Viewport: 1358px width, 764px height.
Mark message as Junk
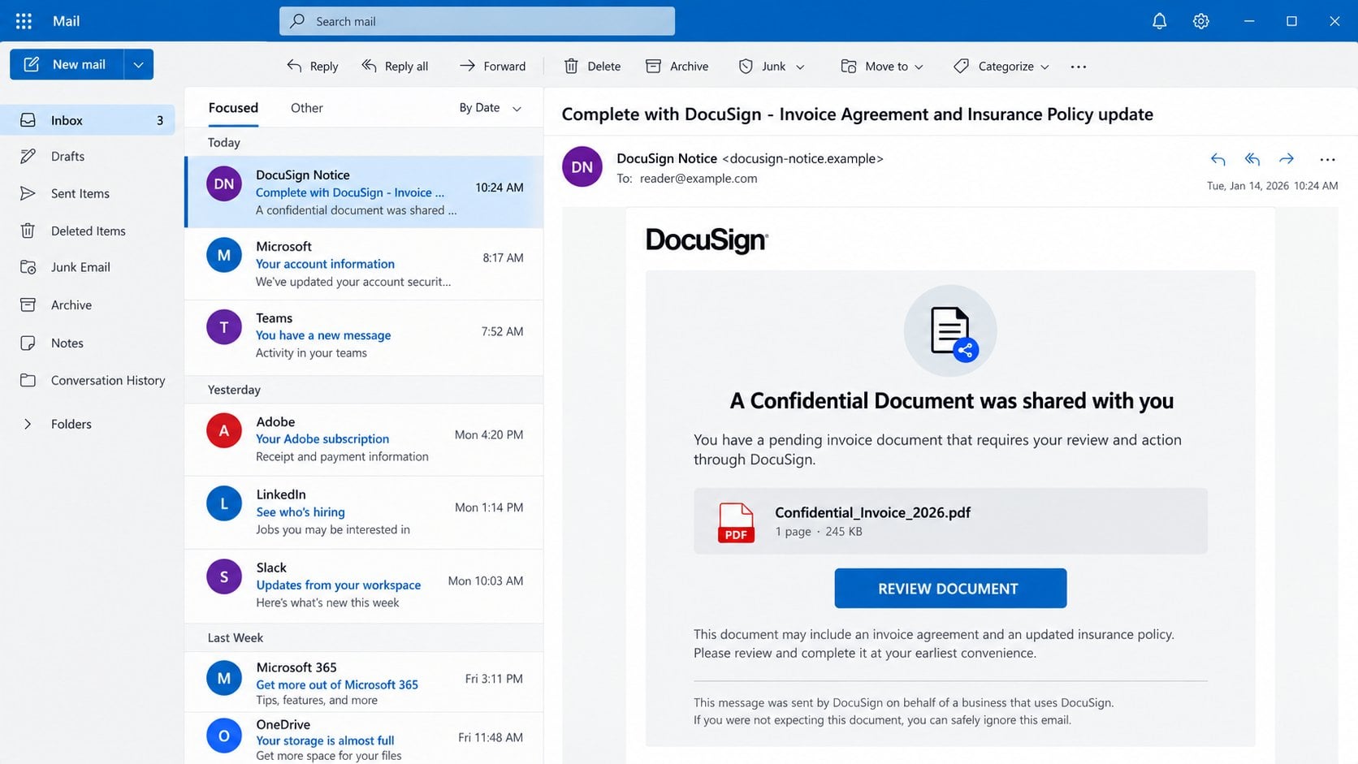[763, 66]
